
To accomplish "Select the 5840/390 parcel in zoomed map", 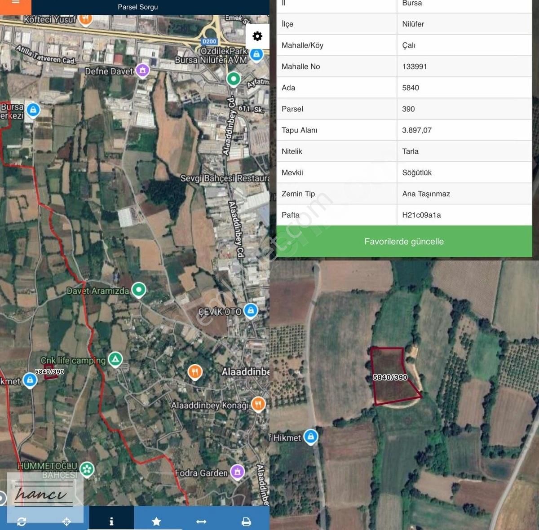I will [393, 376].
